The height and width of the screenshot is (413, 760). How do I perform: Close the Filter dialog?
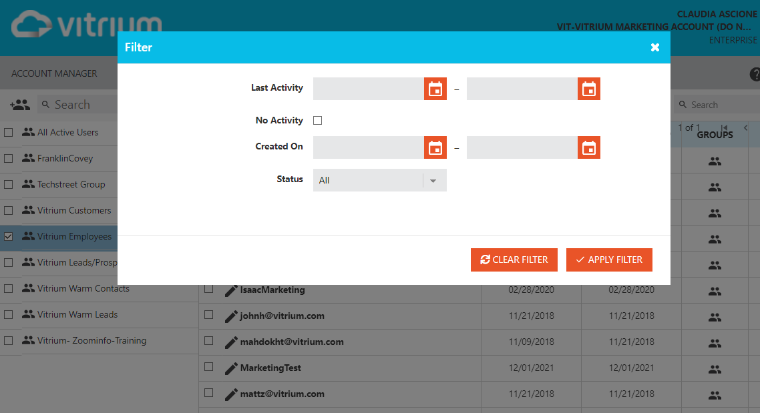[655, 47]
